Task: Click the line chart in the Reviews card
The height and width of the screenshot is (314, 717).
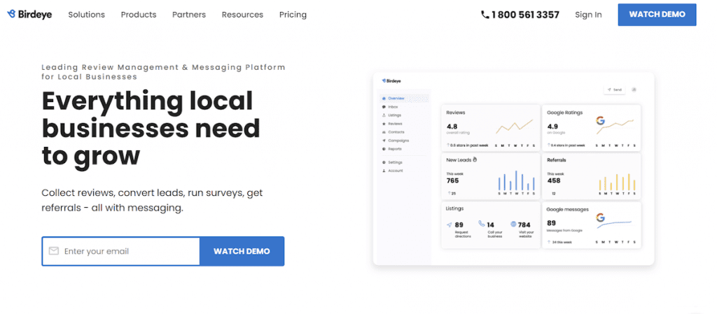Action: (x=515, y=127)
